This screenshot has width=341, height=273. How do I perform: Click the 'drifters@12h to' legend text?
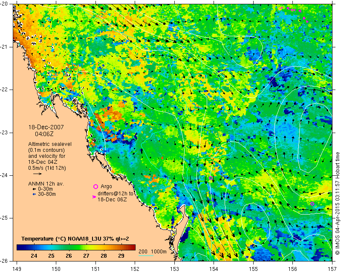point(115,194)
